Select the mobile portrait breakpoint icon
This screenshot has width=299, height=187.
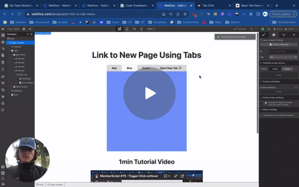(141, 29)
